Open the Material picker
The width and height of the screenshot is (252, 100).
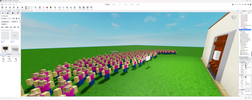60,8
